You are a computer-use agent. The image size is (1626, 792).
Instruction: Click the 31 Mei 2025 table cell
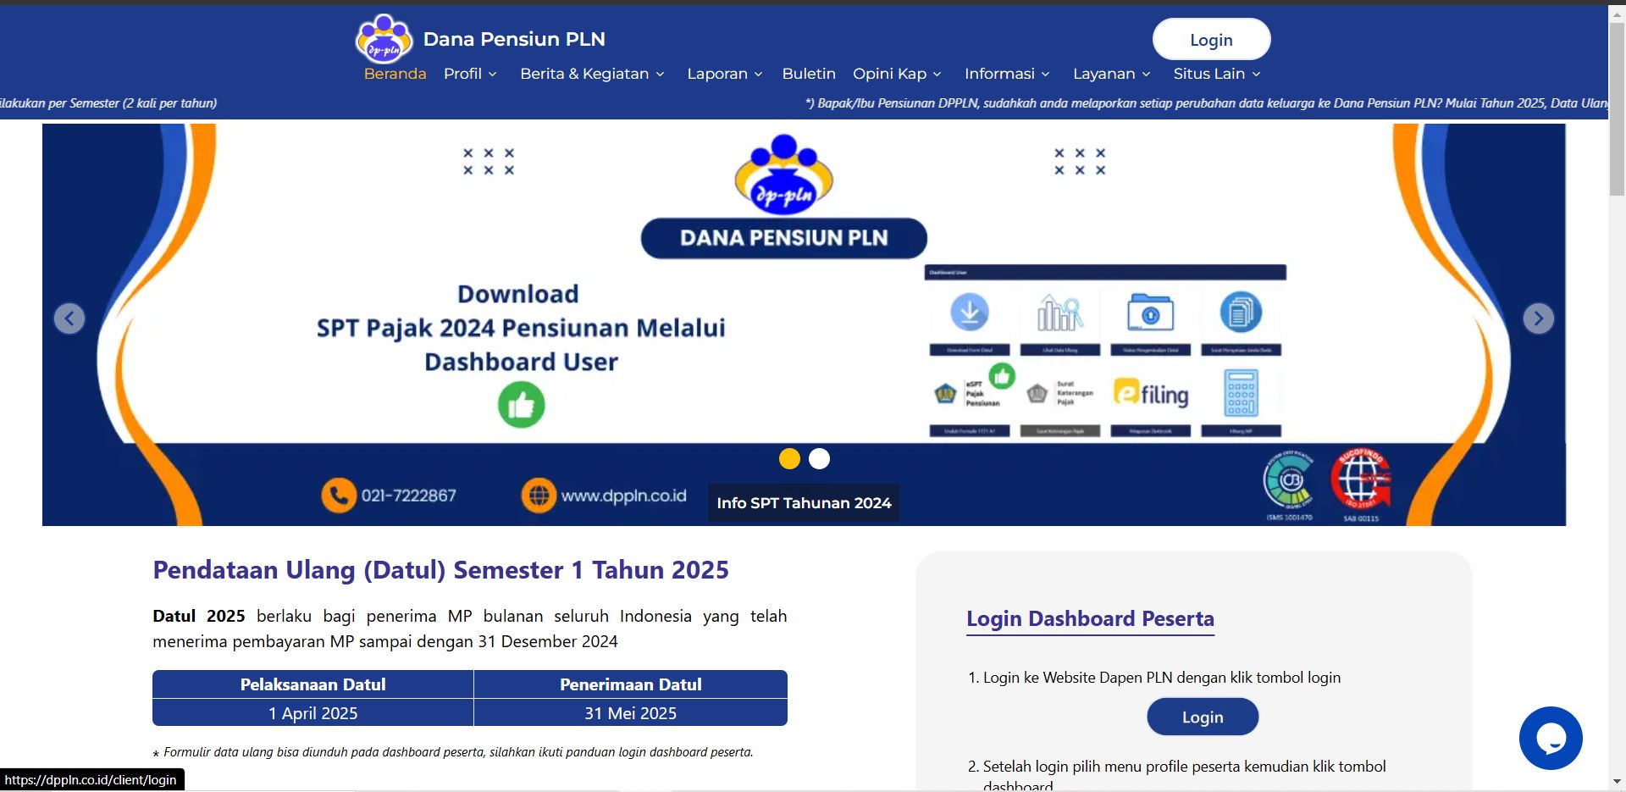630,713
